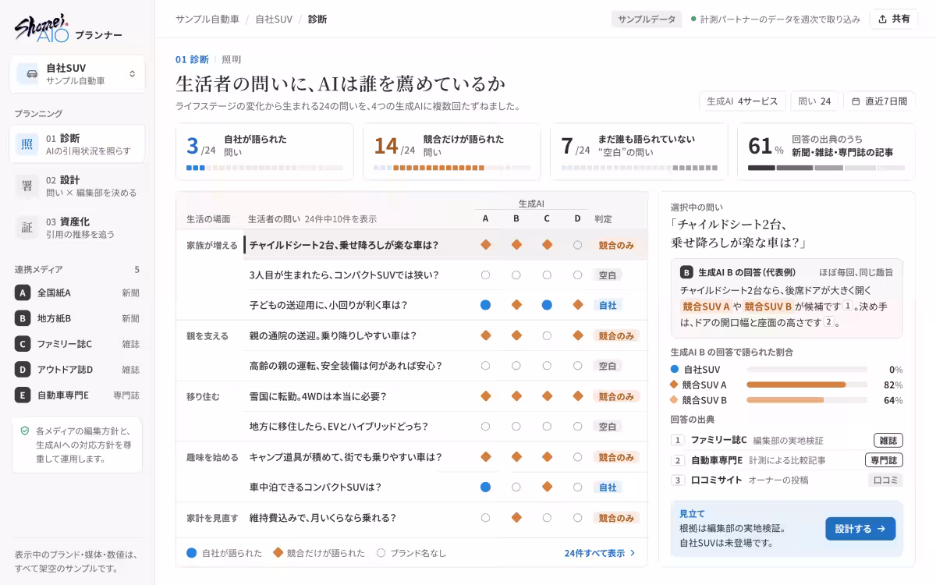
Task: Select media C badge for ファミリー誌C
Action: coord(23,343)
